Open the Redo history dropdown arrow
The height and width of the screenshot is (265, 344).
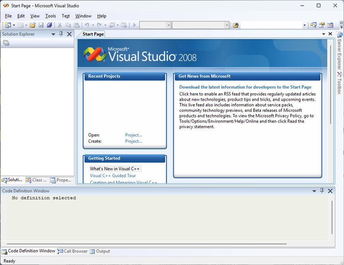tap(105, 25)
